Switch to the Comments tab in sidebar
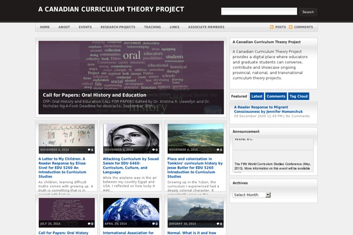This screenshot has width=353, height=235. [276, 96]
